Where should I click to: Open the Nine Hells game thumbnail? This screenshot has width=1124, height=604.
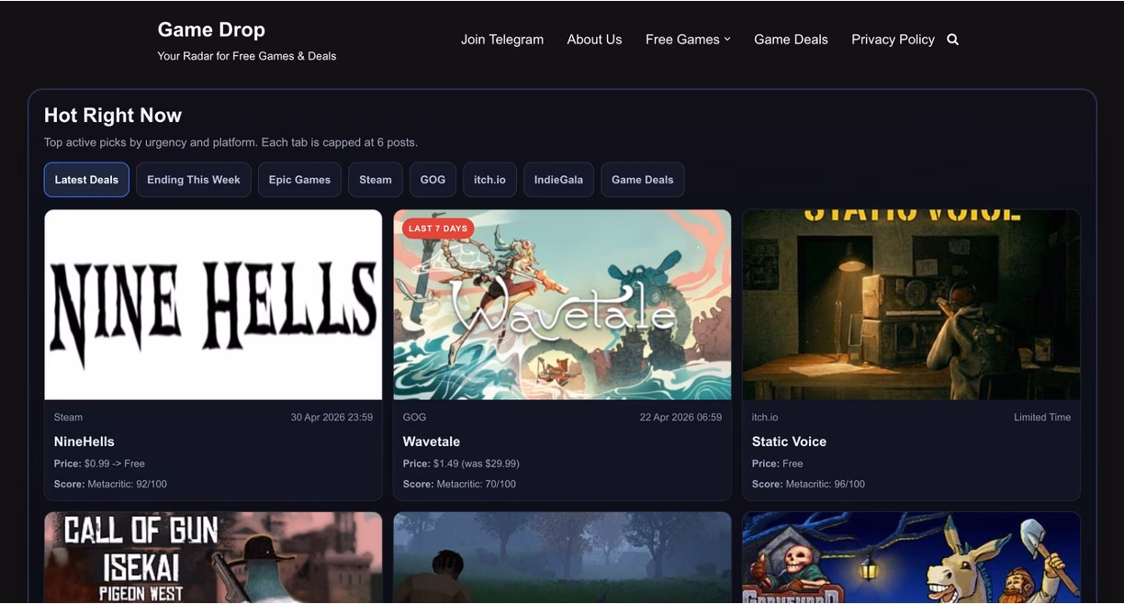[213, 305]
